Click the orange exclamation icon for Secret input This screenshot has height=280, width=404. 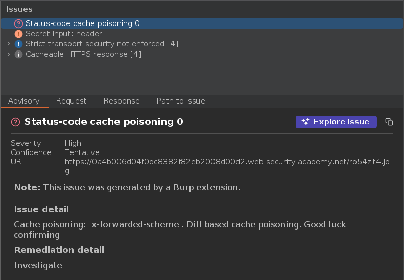coord(18,34)
